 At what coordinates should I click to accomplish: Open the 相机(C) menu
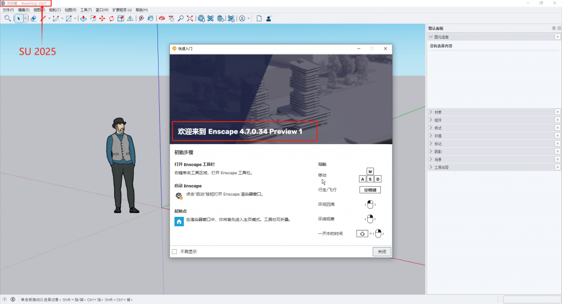tap(55, 10)
